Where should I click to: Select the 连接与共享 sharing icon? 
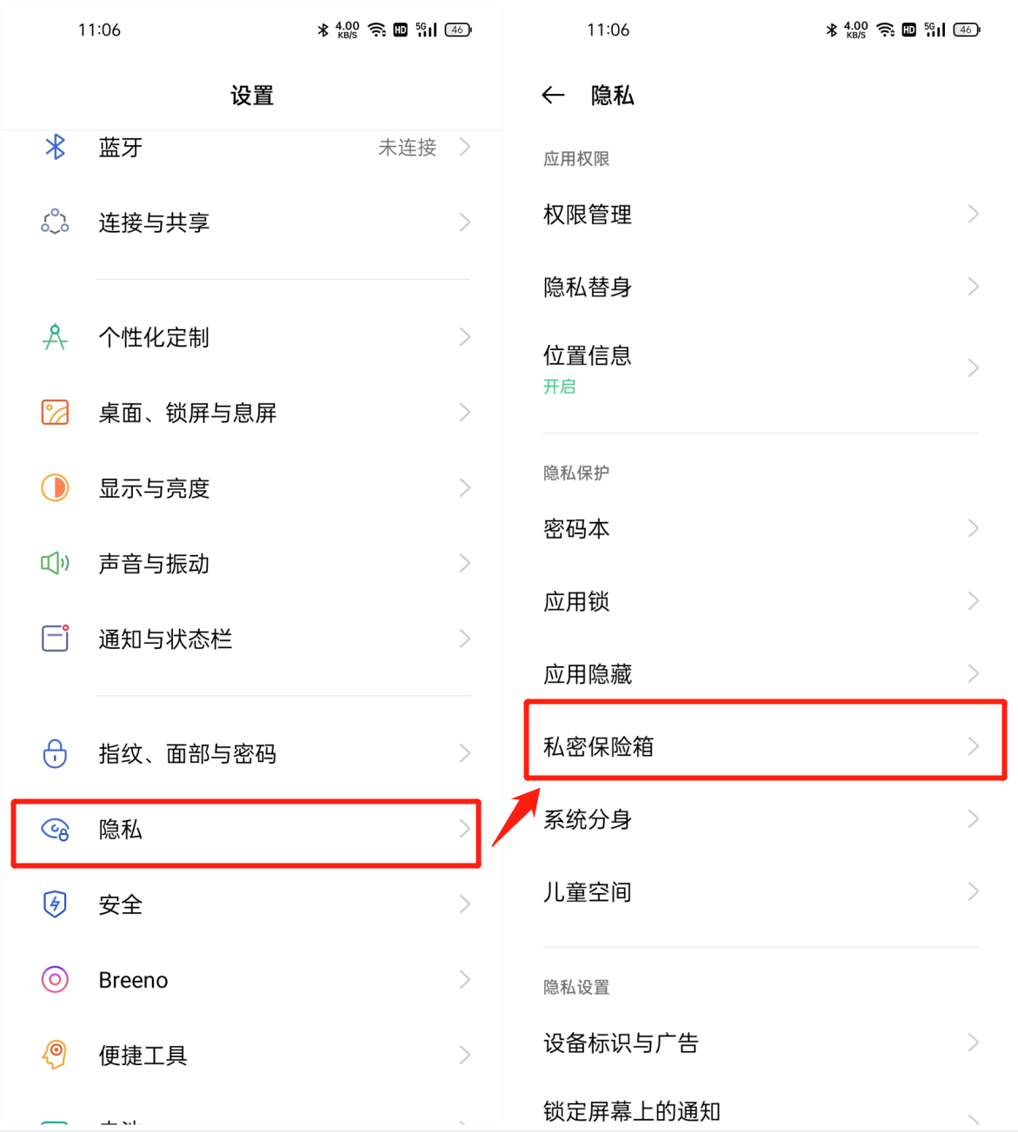click(55, 222)
